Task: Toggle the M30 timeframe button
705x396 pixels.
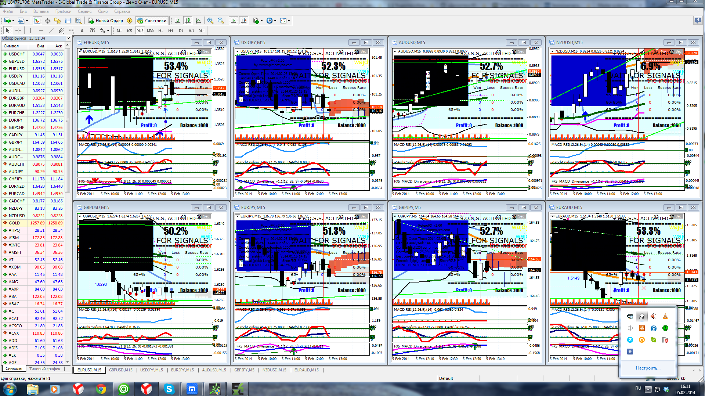Action: [x=150, y=30]
